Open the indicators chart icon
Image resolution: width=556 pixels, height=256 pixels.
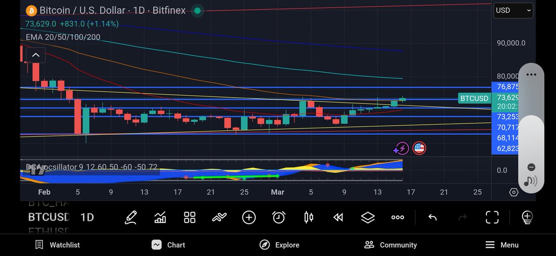[160, 217]
